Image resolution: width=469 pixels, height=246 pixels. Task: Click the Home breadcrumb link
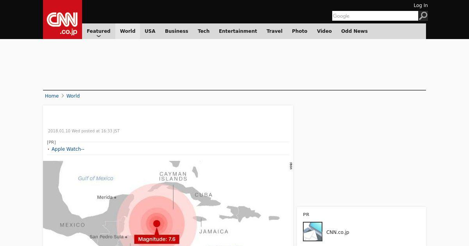click(x=52, y=96)
